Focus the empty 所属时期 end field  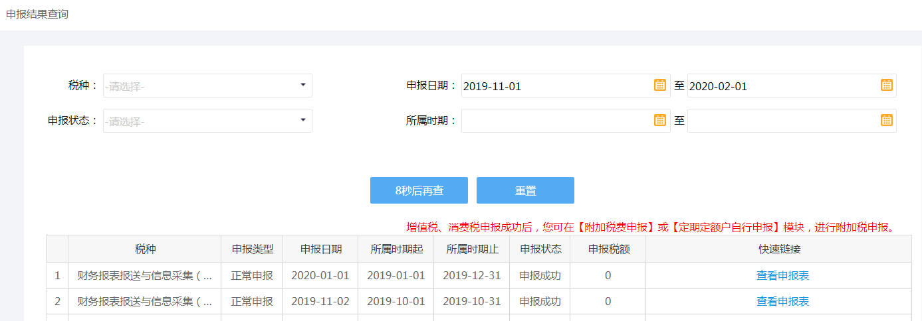pyautogui.click(x=792, y=121)
